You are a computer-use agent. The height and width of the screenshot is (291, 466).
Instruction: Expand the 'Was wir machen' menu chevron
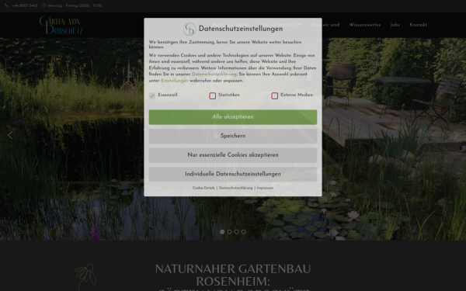pyautogui.click(x=299, y=25)
